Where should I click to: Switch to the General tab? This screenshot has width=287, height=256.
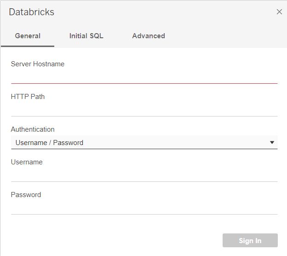28,36
